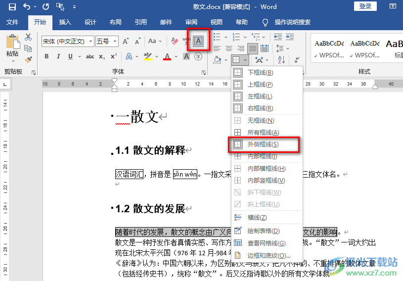Open the Borders dropdown arrow
Viewport: 403px width, 281px height.
[245, 60]
